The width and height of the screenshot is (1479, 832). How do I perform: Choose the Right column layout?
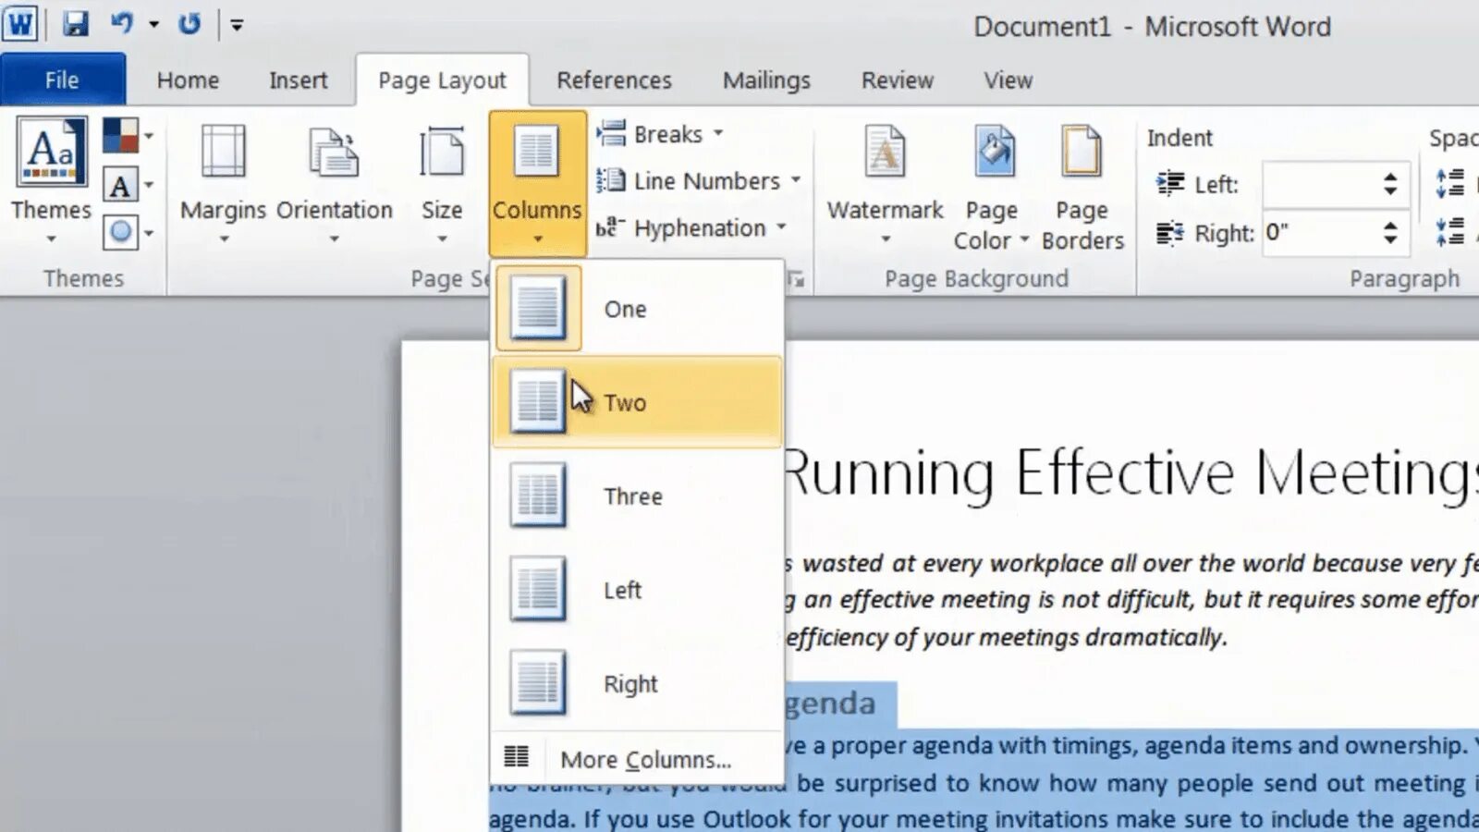[638, 684]
